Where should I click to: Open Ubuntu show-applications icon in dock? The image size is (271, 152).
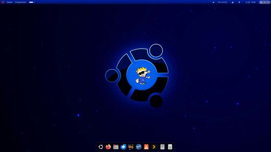point(101,147)
